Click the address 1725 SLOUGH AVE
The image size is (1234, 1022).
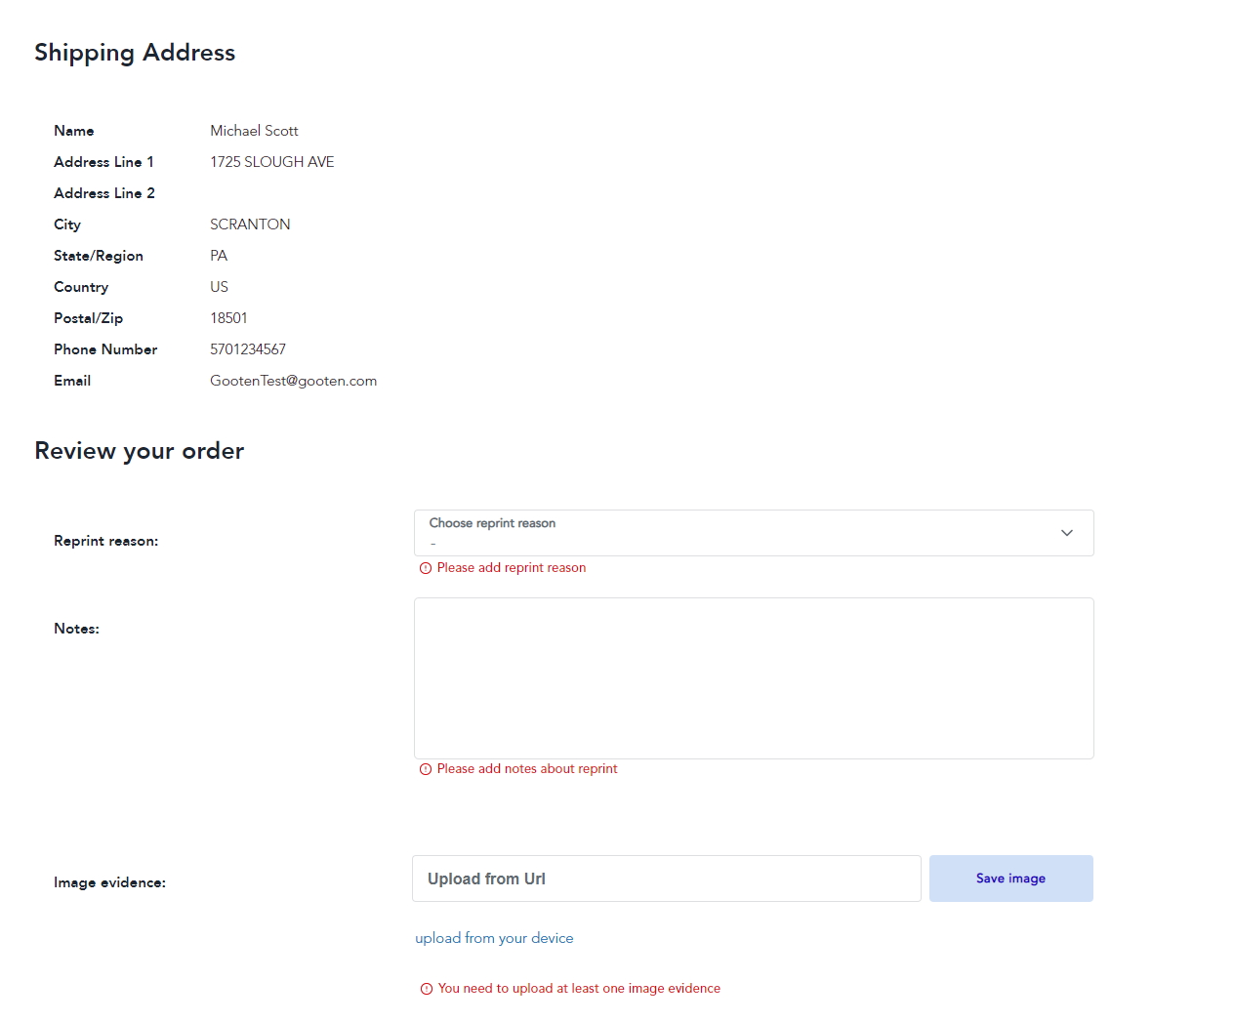tap(271, 162)
